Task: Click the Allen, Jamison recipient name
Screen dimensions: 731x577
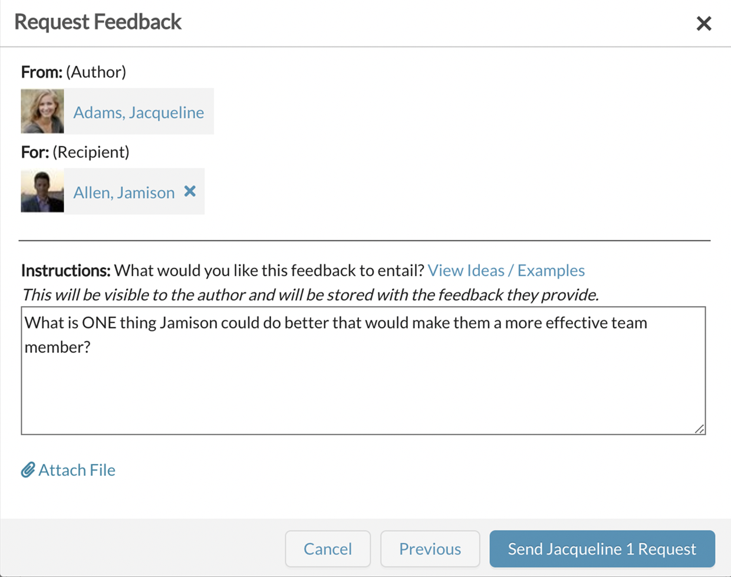Action: click(x=123, y=191)
